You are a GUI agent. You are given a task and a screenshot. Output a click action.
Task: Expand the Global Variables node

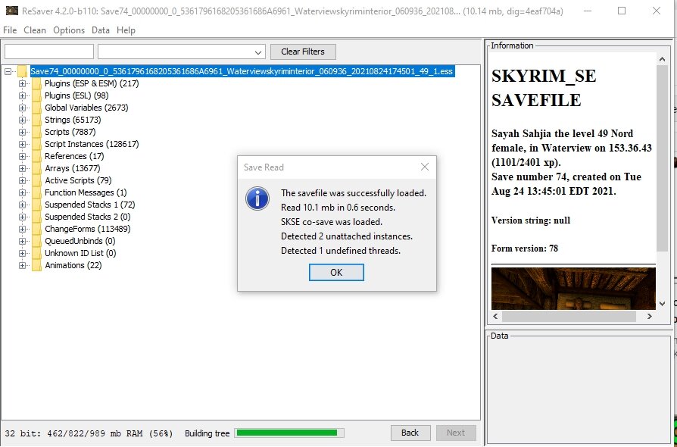(22, 108)
